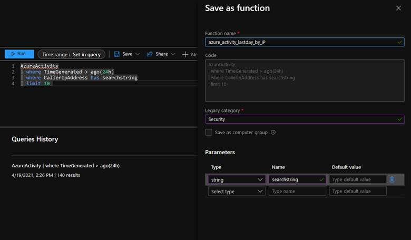
Task: Close the Save as function panel
Action: [x=398, y=8]
